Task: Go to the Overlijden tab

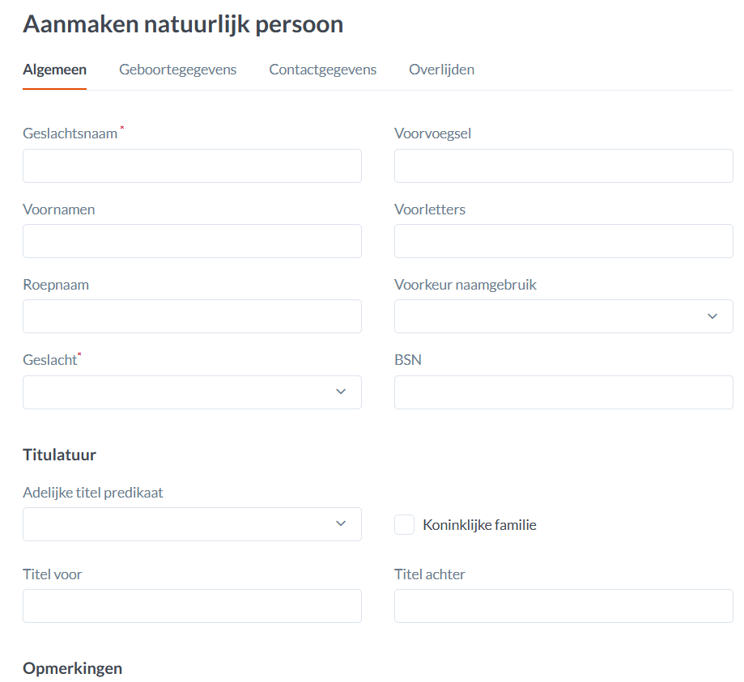Action: tap(441, 70)
